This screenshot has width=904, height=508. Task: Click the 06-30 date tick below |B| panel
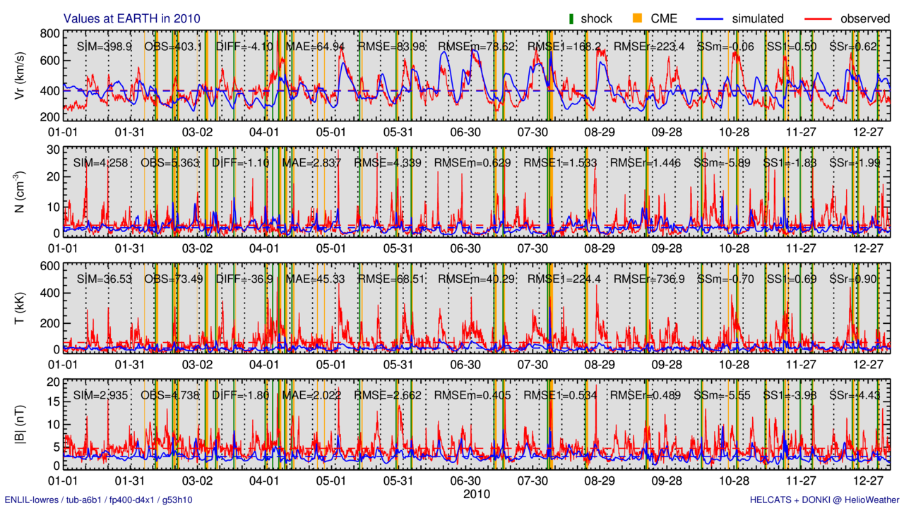[x=465, y=479]
